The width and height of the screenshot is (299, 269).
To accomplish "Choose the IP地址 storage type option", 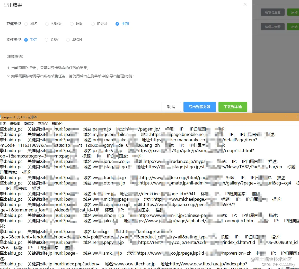I will tap(93, 24).
